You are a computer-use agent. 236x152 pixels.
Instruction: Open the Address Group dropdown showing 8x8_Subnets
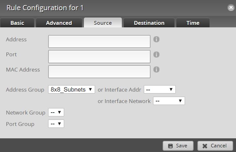tap(71, 90)
